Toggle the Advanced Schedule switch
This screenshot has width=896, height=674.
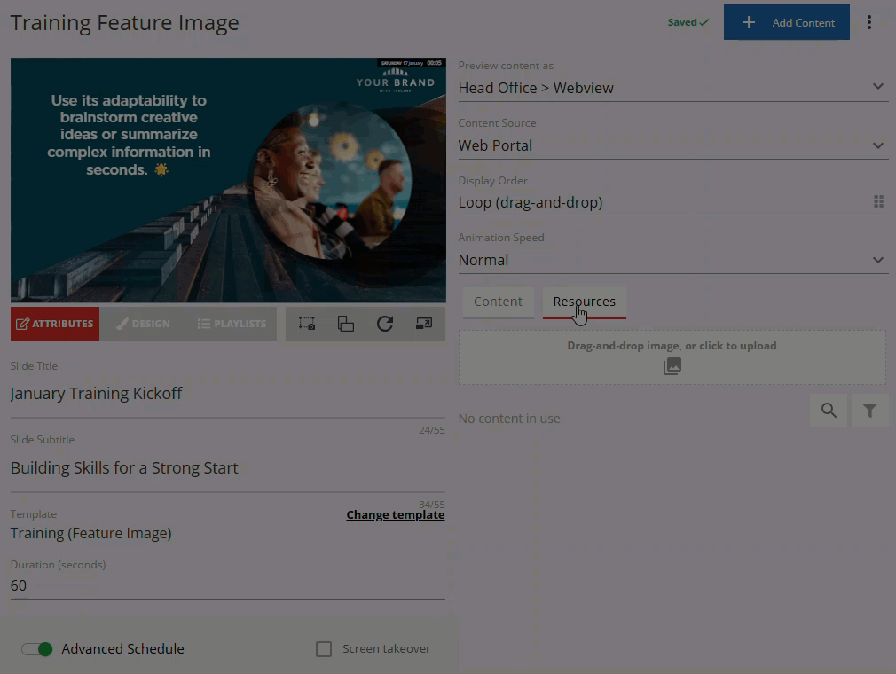point(37,649)
